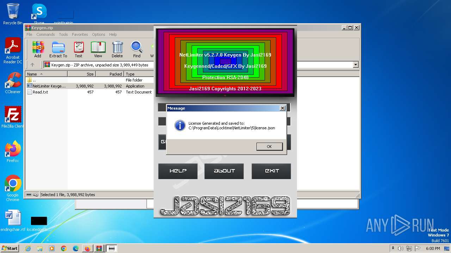Expand the WinRAR address path dropdown
Screen dimensions: 451x253
tap(356, 65)
